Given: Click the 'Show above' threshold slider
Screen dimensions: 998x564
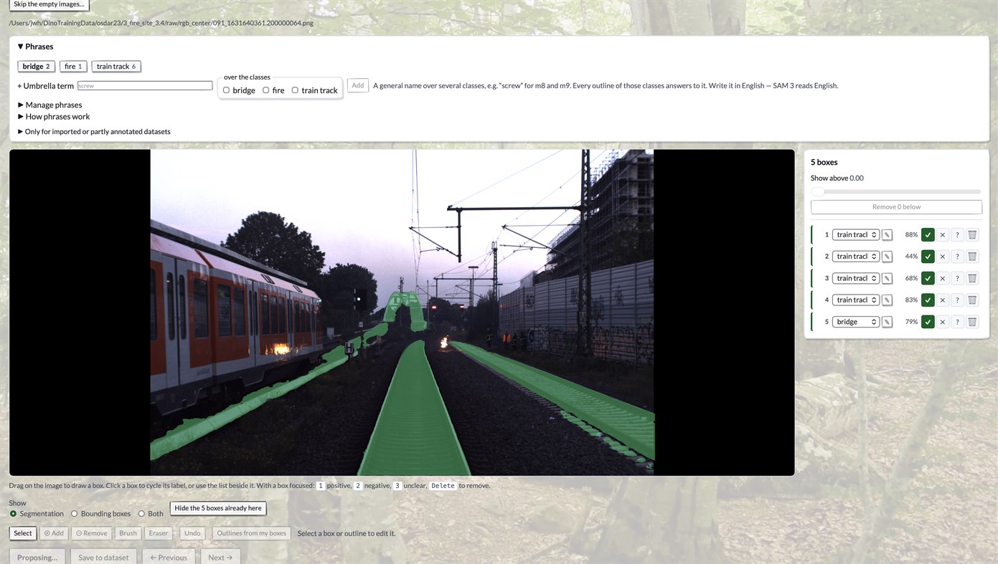Looking at the screenshot, I should pyautogui.click(x=896, y=191).
